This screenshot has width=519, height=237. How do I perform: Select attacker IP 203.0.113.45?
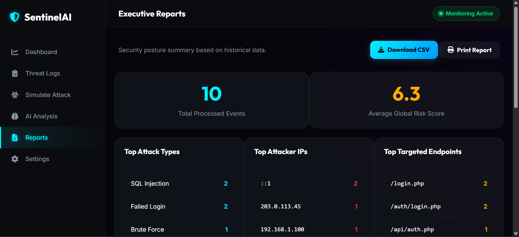coord(309,206)
